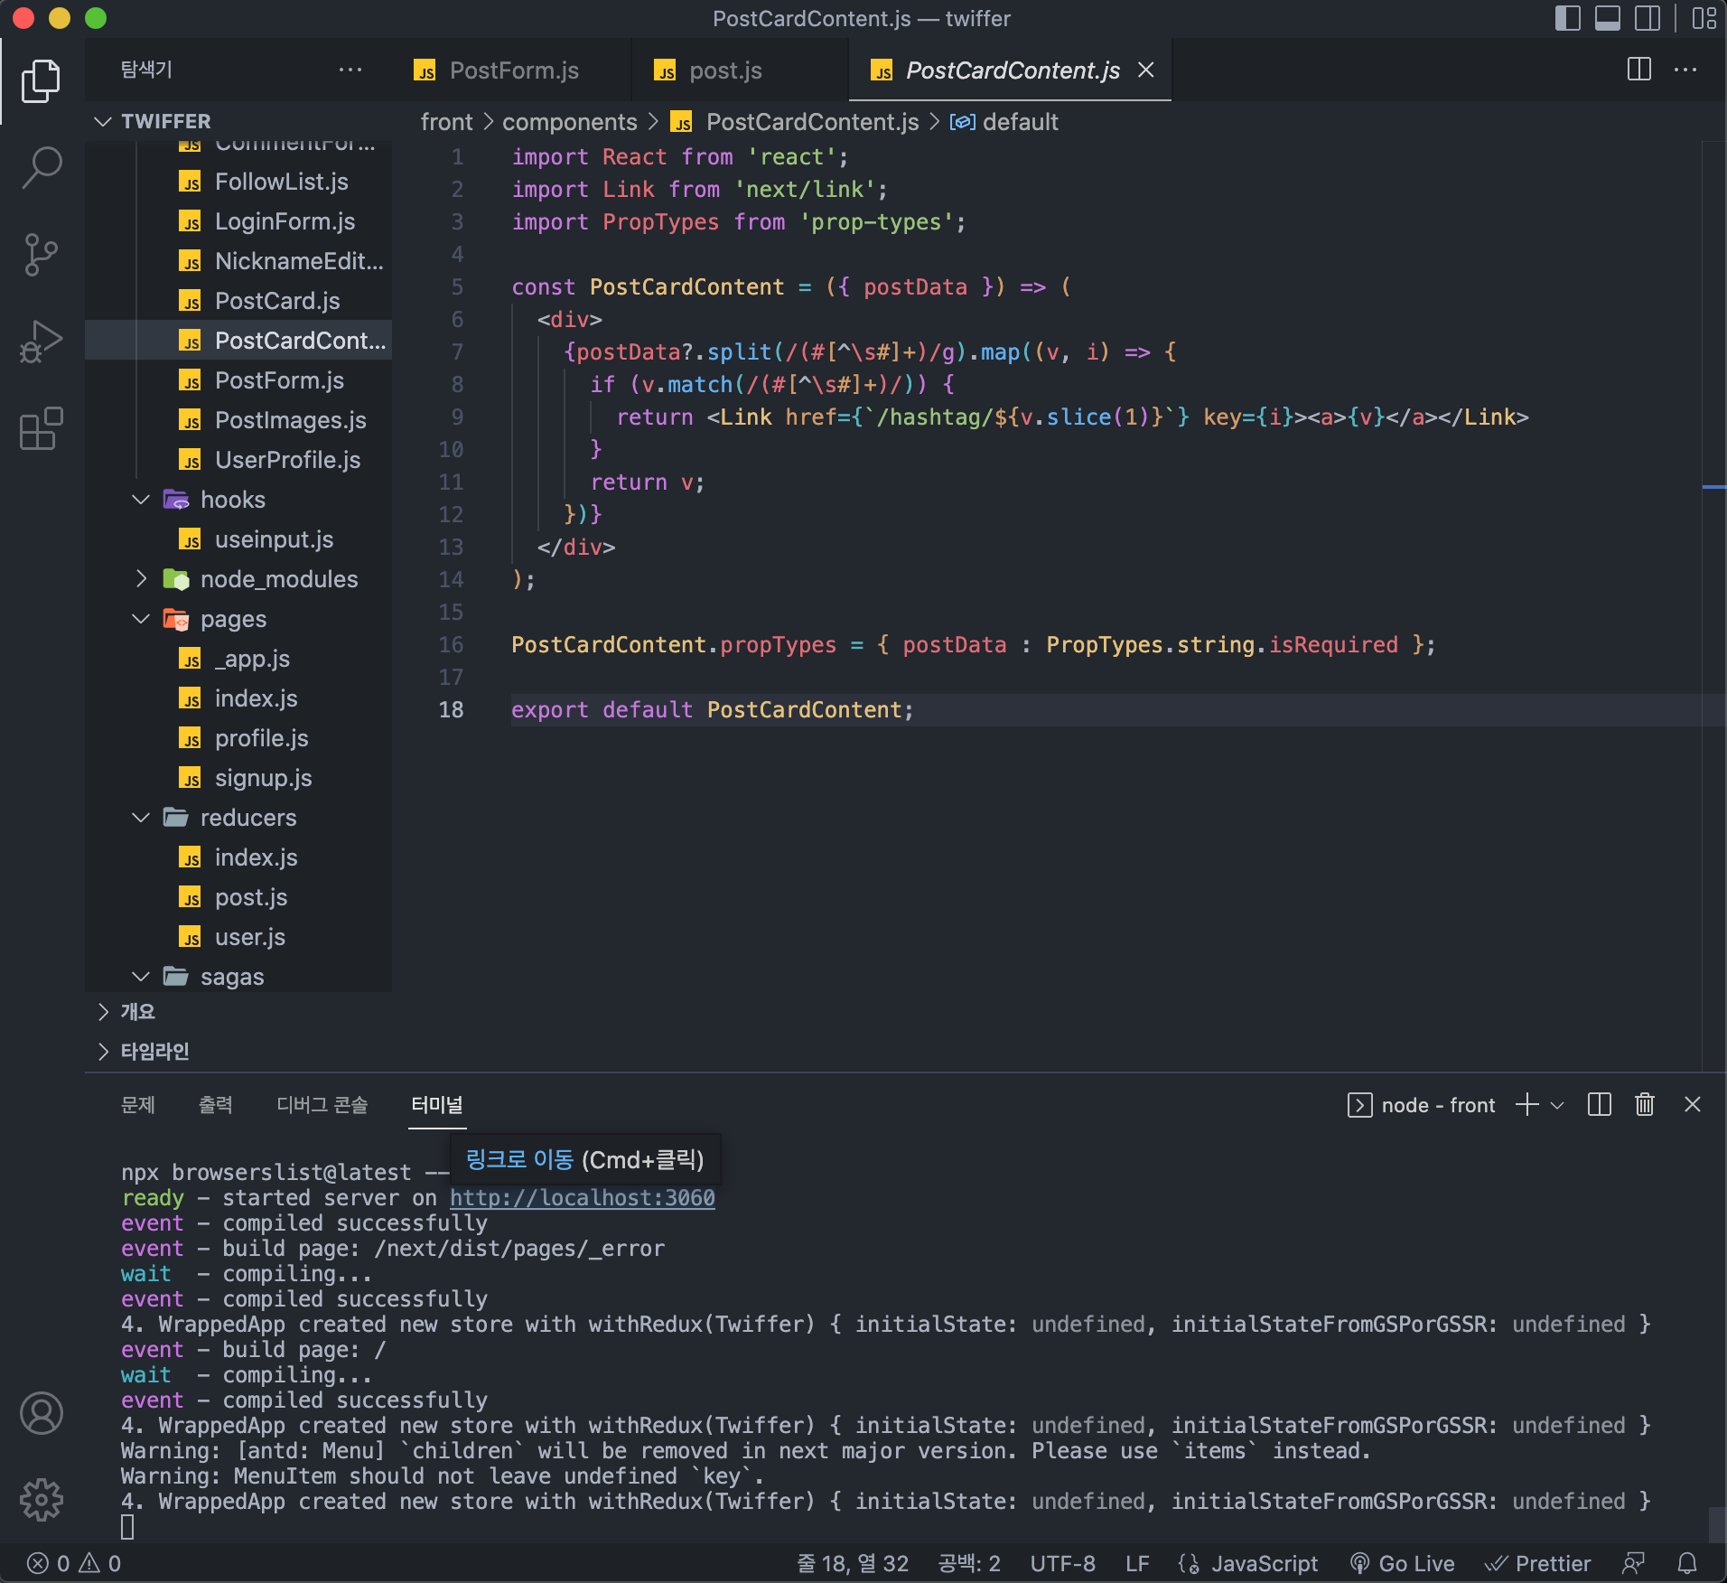Open UserProfile.js in the file explorer
The image size is (1727, 1583).
click(x=287, y=460)
